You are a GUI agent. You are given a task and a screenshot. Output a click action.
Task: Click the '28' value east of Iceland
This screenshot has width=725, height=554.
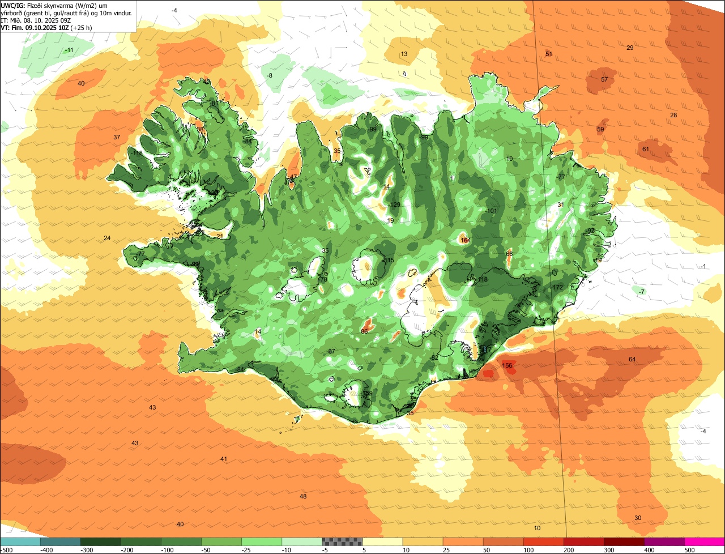pyautogui.click(x=673, y=116)
